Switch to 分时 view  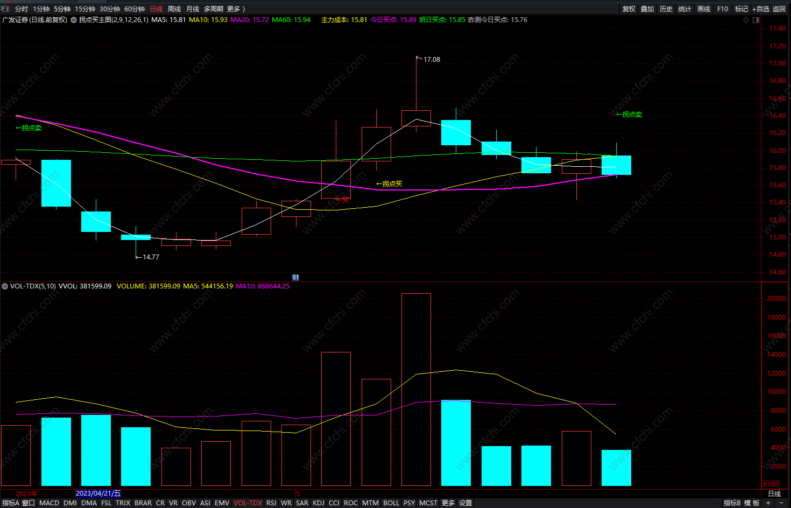(x=22, y=9)
